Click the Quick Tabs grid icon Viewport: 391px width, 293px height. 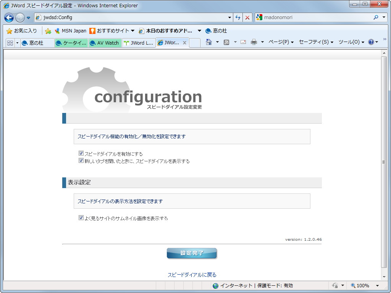10,43
